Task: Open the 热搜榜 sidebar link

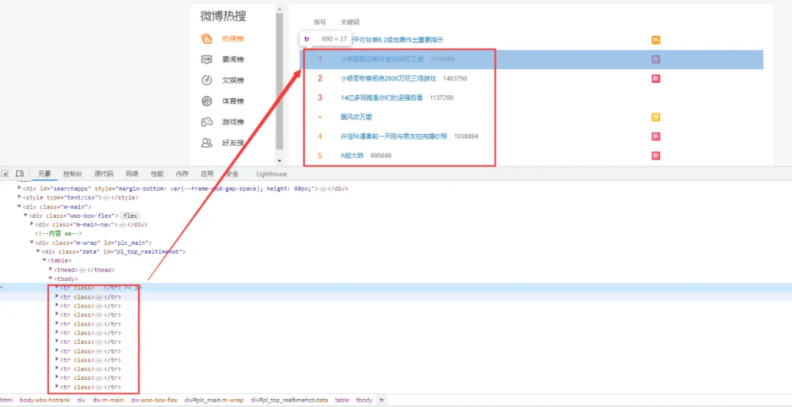Action: 233,39
